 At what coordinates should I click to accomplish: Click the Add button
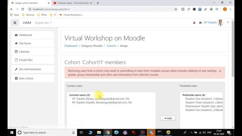pos(168,118)
